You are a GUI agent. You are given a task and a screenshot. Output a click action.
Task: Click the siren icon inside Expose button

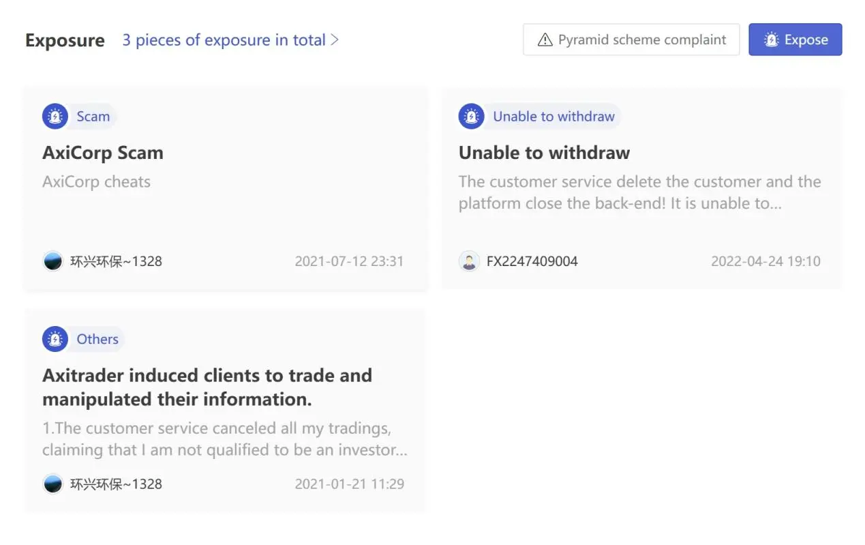(771, 40)
